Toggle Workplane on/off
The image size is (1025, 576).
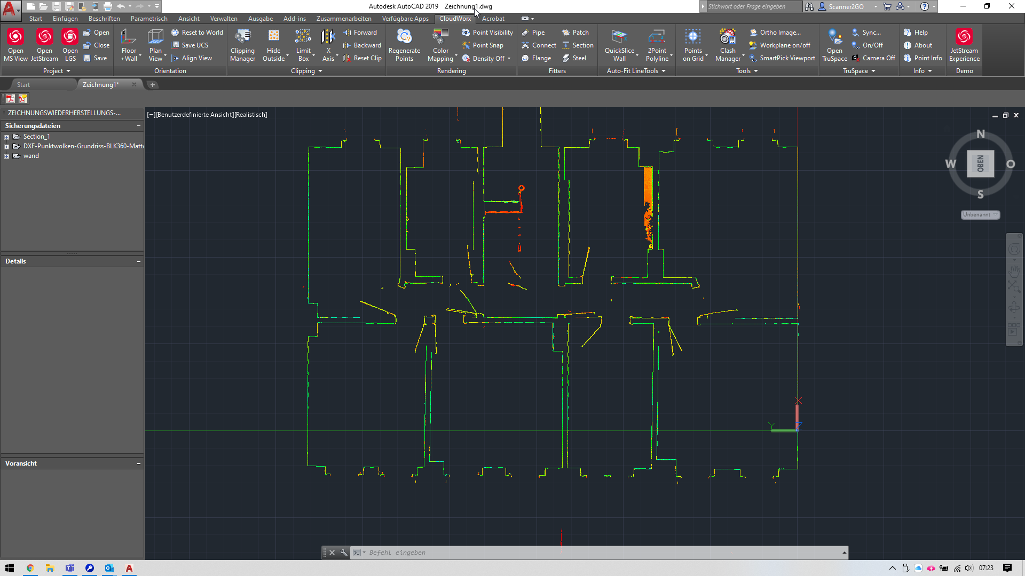(x=784, y=45)
